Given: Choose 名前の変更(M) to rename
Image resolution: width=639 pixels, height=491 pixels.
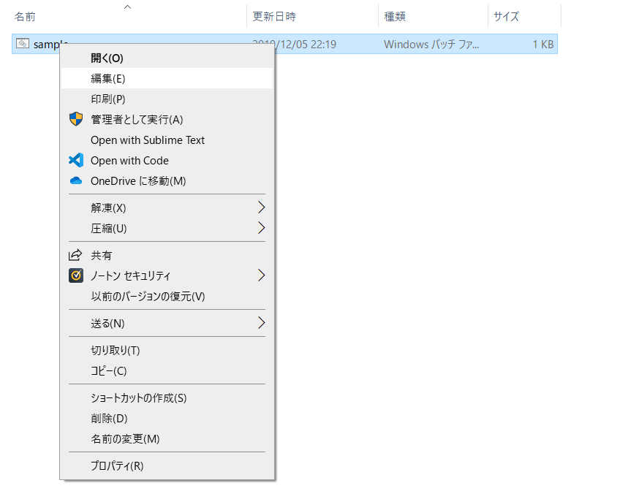Looking at the screenshot, I should pyautogui.click(x=167, y=438).
